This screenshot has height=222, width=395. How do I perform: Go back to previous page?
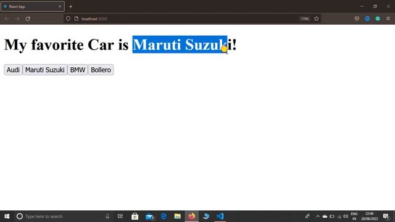[x=7, y=18]
